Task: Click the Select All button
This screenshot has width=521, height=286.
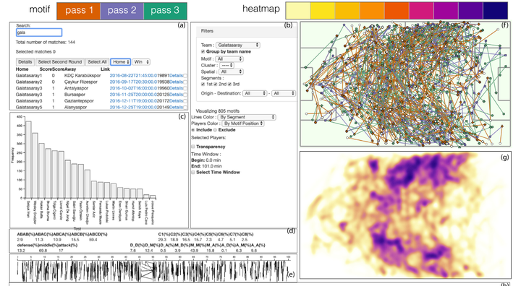Action: (x=97, y=61)
